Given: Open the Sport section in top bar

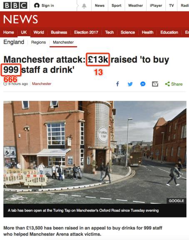Looking at the screenshot, I should 117,6.
